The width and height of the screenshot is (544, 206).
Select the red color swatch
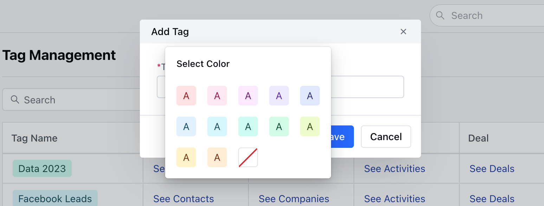[186, 96]
